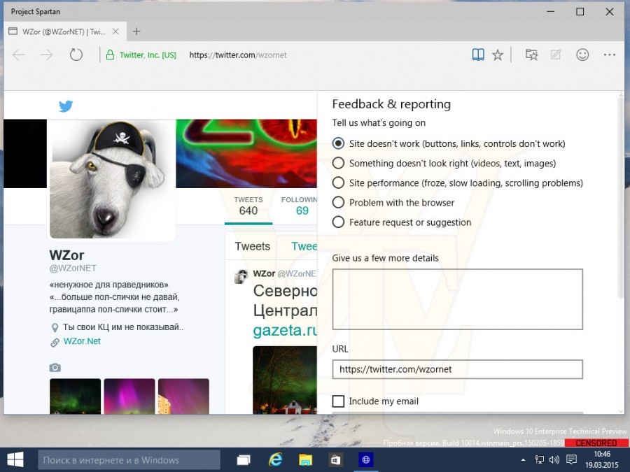Focus the 'Give us a few more details' box
This screenshot has height=472, width=630.
coord(457,299)
